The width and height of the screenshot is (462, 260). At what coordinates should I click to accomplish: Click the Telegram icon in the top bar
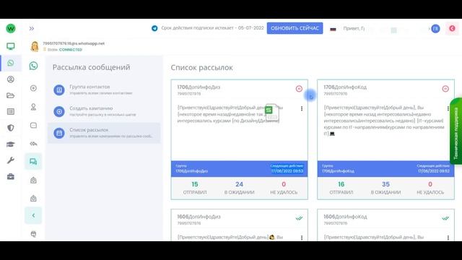tap(154, 28)
